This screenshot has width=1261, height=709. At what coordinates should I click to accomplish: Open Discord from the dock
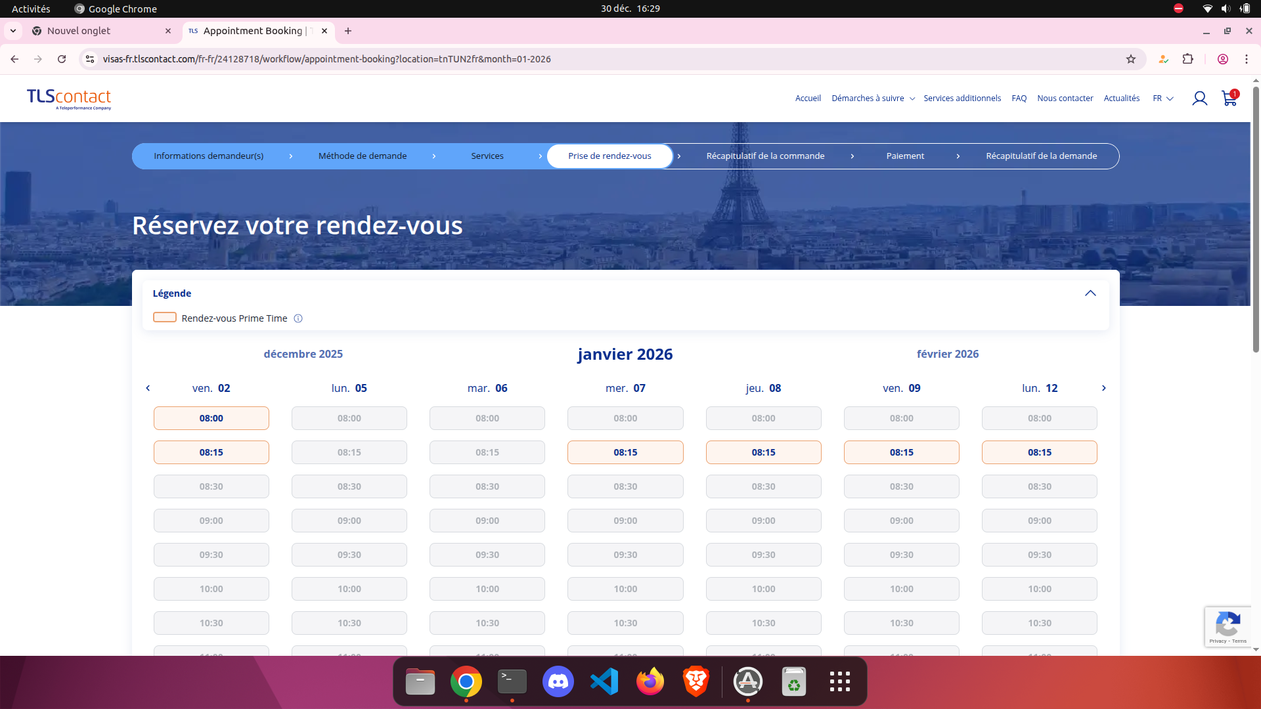coord(558,682)
